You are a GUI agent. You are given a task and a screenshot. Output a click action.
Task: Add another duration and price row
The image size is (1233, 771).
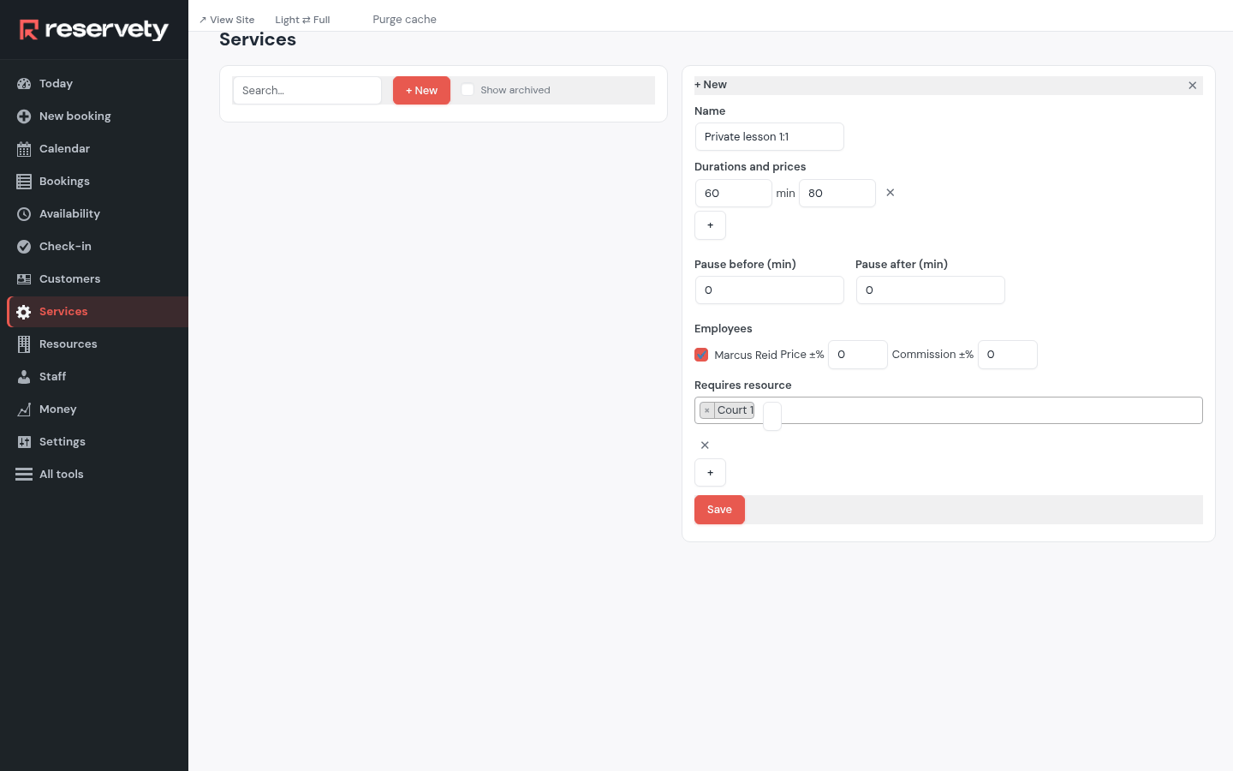[x=710, y=225]
